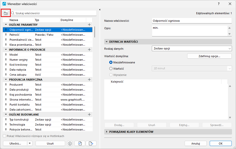Click the Zdefiniuj opcje button
The width and height of the screenshot is (236, 149).
(209, 56)
